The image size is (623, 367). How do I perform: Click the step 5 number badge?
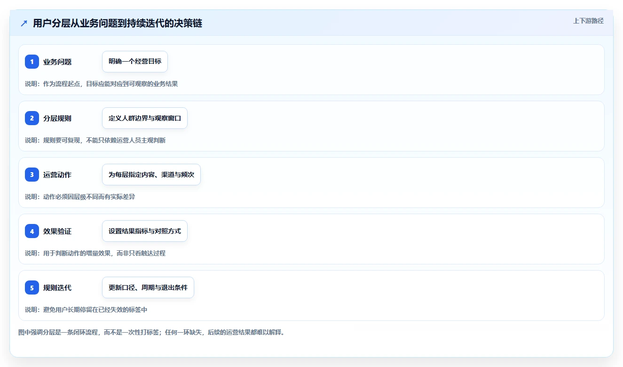click(32, 287)
